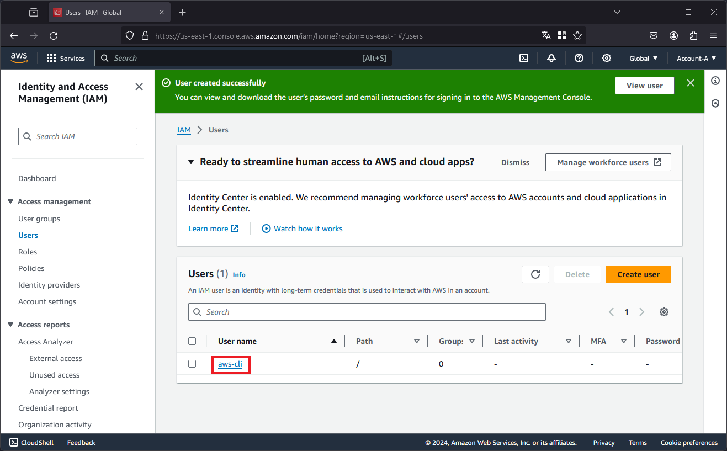Open Save to Pocket icon
Viewport: 727px width, 451px height.
click(654, 35)
